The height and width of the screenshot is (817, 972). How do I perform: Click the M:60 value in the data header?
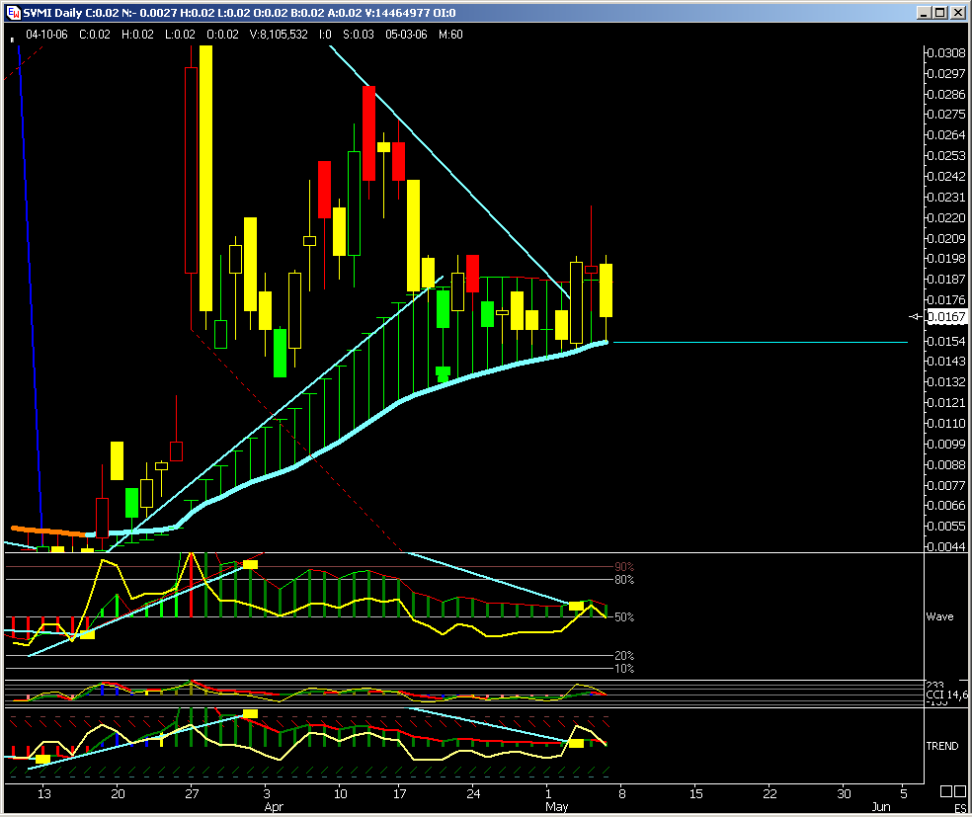point(450,34)
